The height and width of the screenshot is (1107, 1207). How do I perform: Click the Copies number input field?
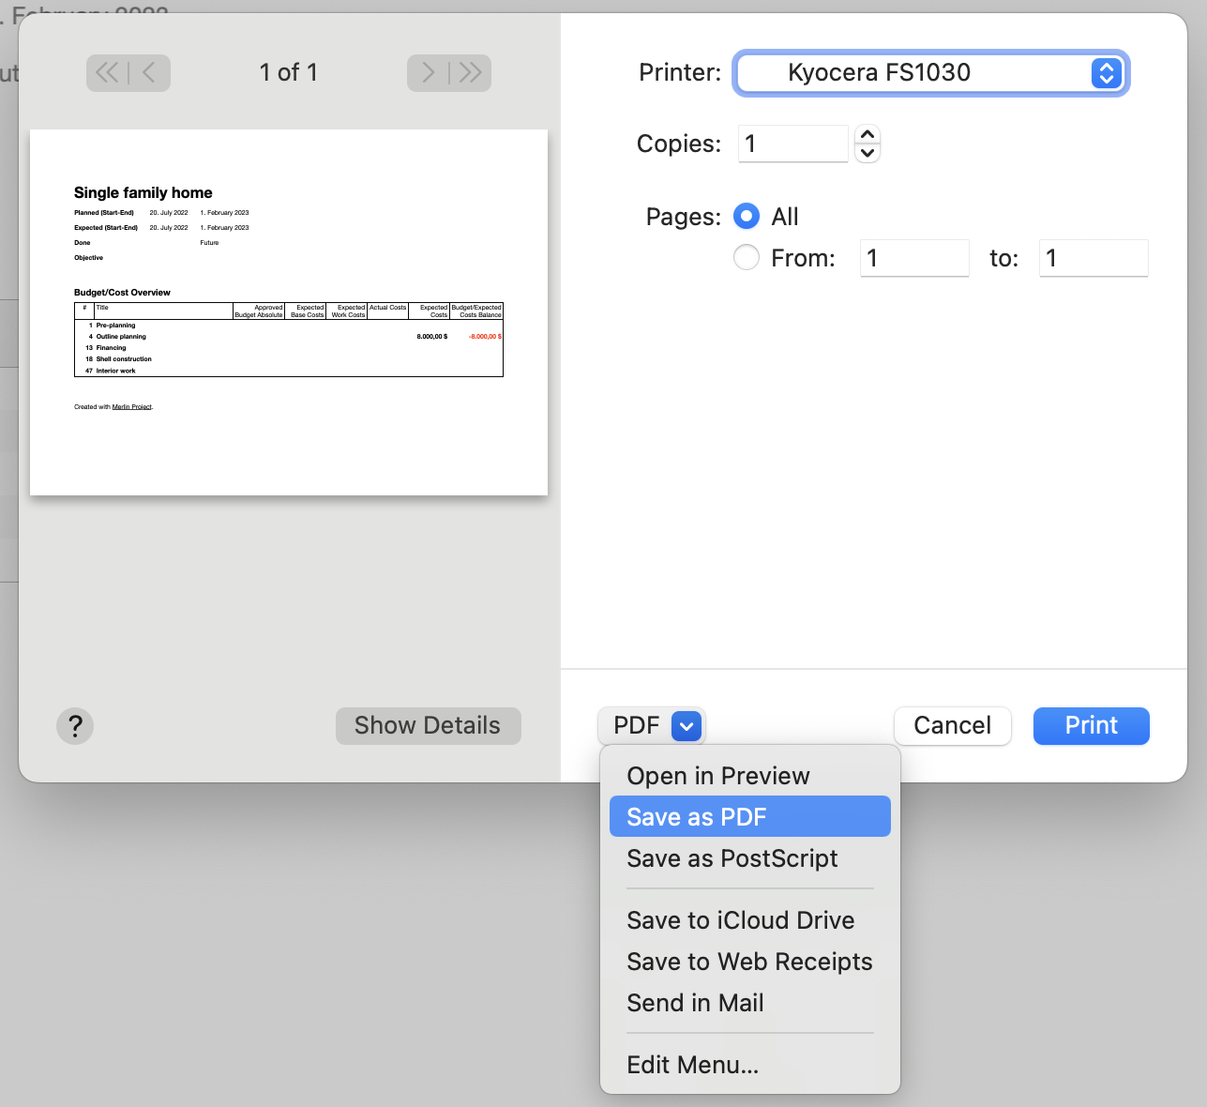(792, 144)
